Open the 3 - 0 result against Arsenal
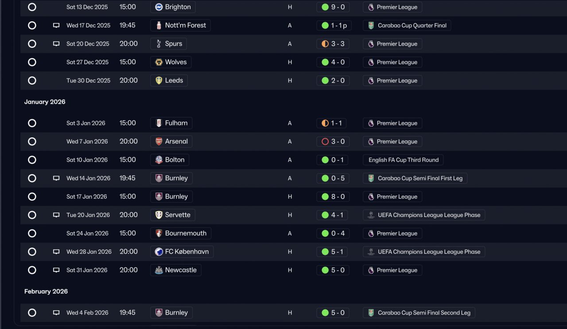567x329 pixels. click(x=333, y=142)
